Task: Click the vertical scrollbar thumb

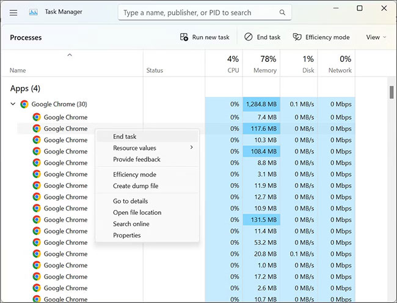Action: (392, 92)
